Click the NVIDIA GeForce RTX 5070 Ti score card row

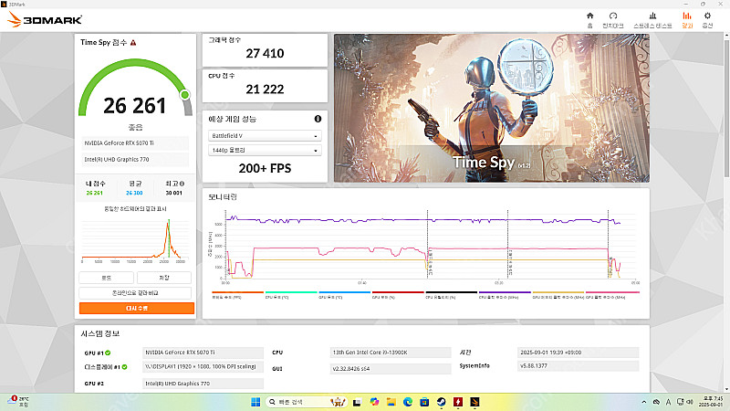tap(135, 143)
